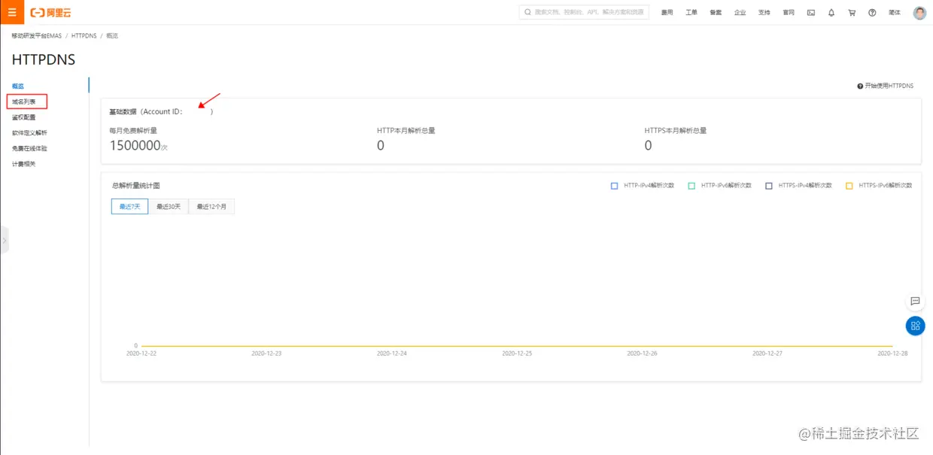Viewport: 933px width, 455px height.
Task: Click breadcrumb 移动研发平台EMAS
Action: coord(37,36)
